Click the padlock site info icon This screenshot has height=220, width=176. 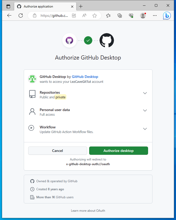click(x=34, y=16)
